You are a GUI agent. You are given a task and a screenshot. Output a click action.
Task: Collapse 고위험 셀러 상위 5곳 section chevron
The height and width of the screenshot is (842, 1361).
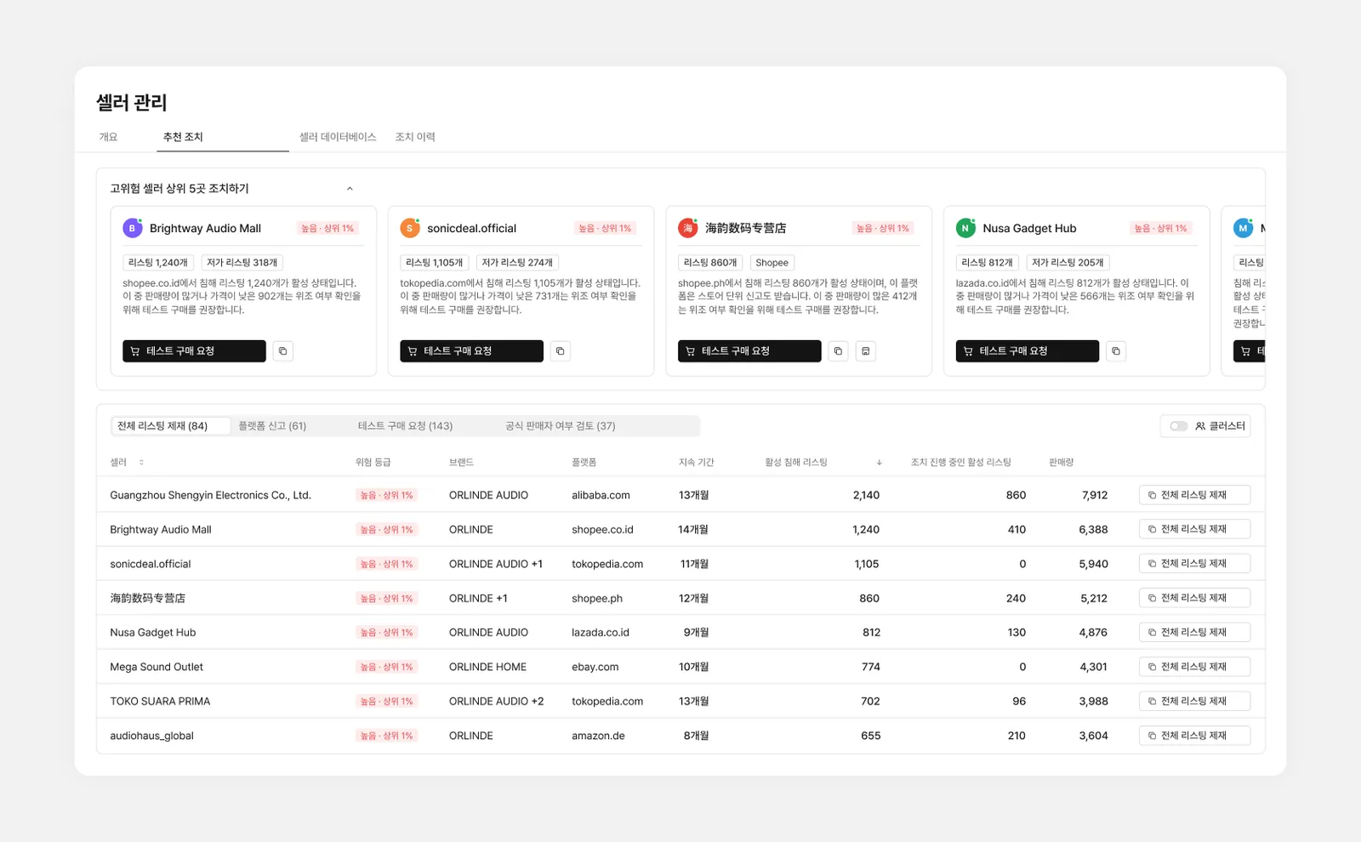[x=350, y=189]
